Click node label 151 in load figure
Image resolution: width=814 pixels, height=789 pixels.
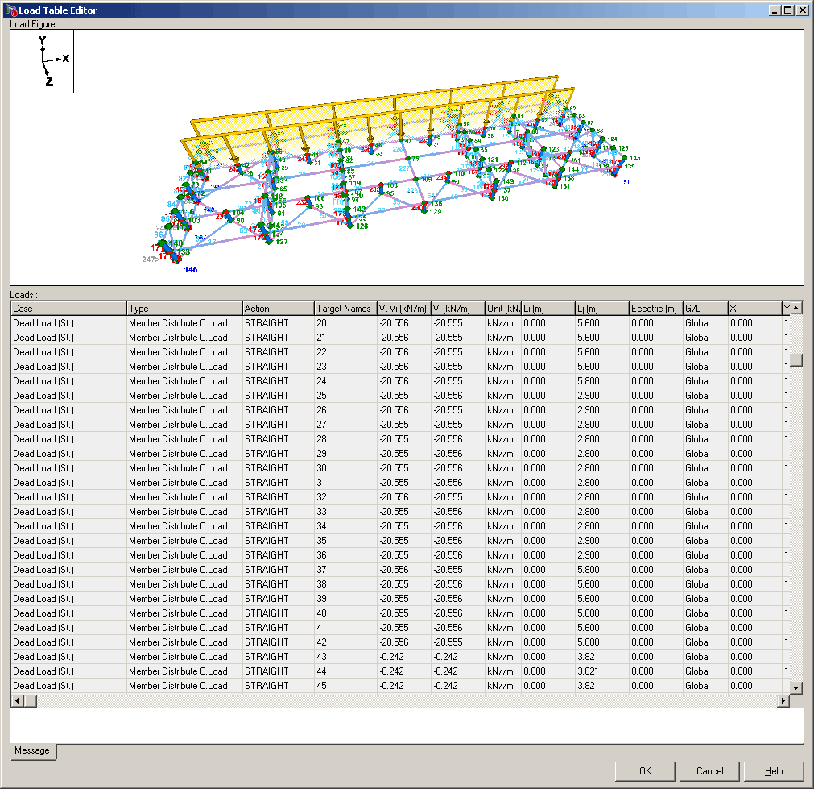pyautogui.click(x=625, y=182)
